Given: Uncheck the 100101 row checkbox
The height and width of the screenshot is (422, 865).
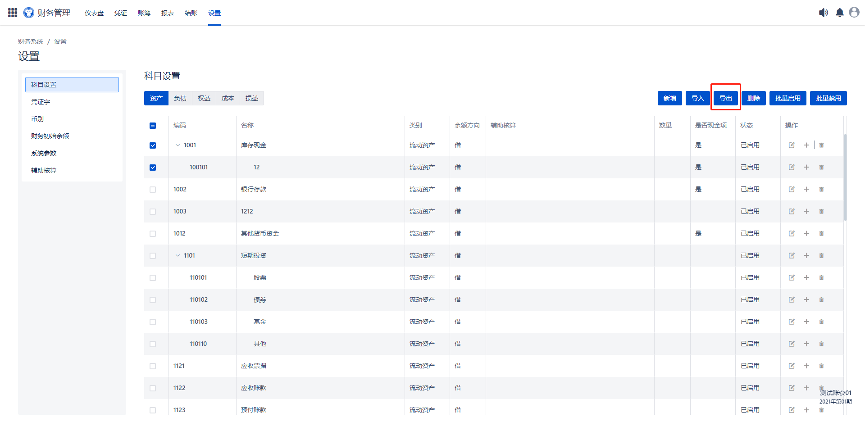Looking at the screenshot, I should tap(153, 168).
